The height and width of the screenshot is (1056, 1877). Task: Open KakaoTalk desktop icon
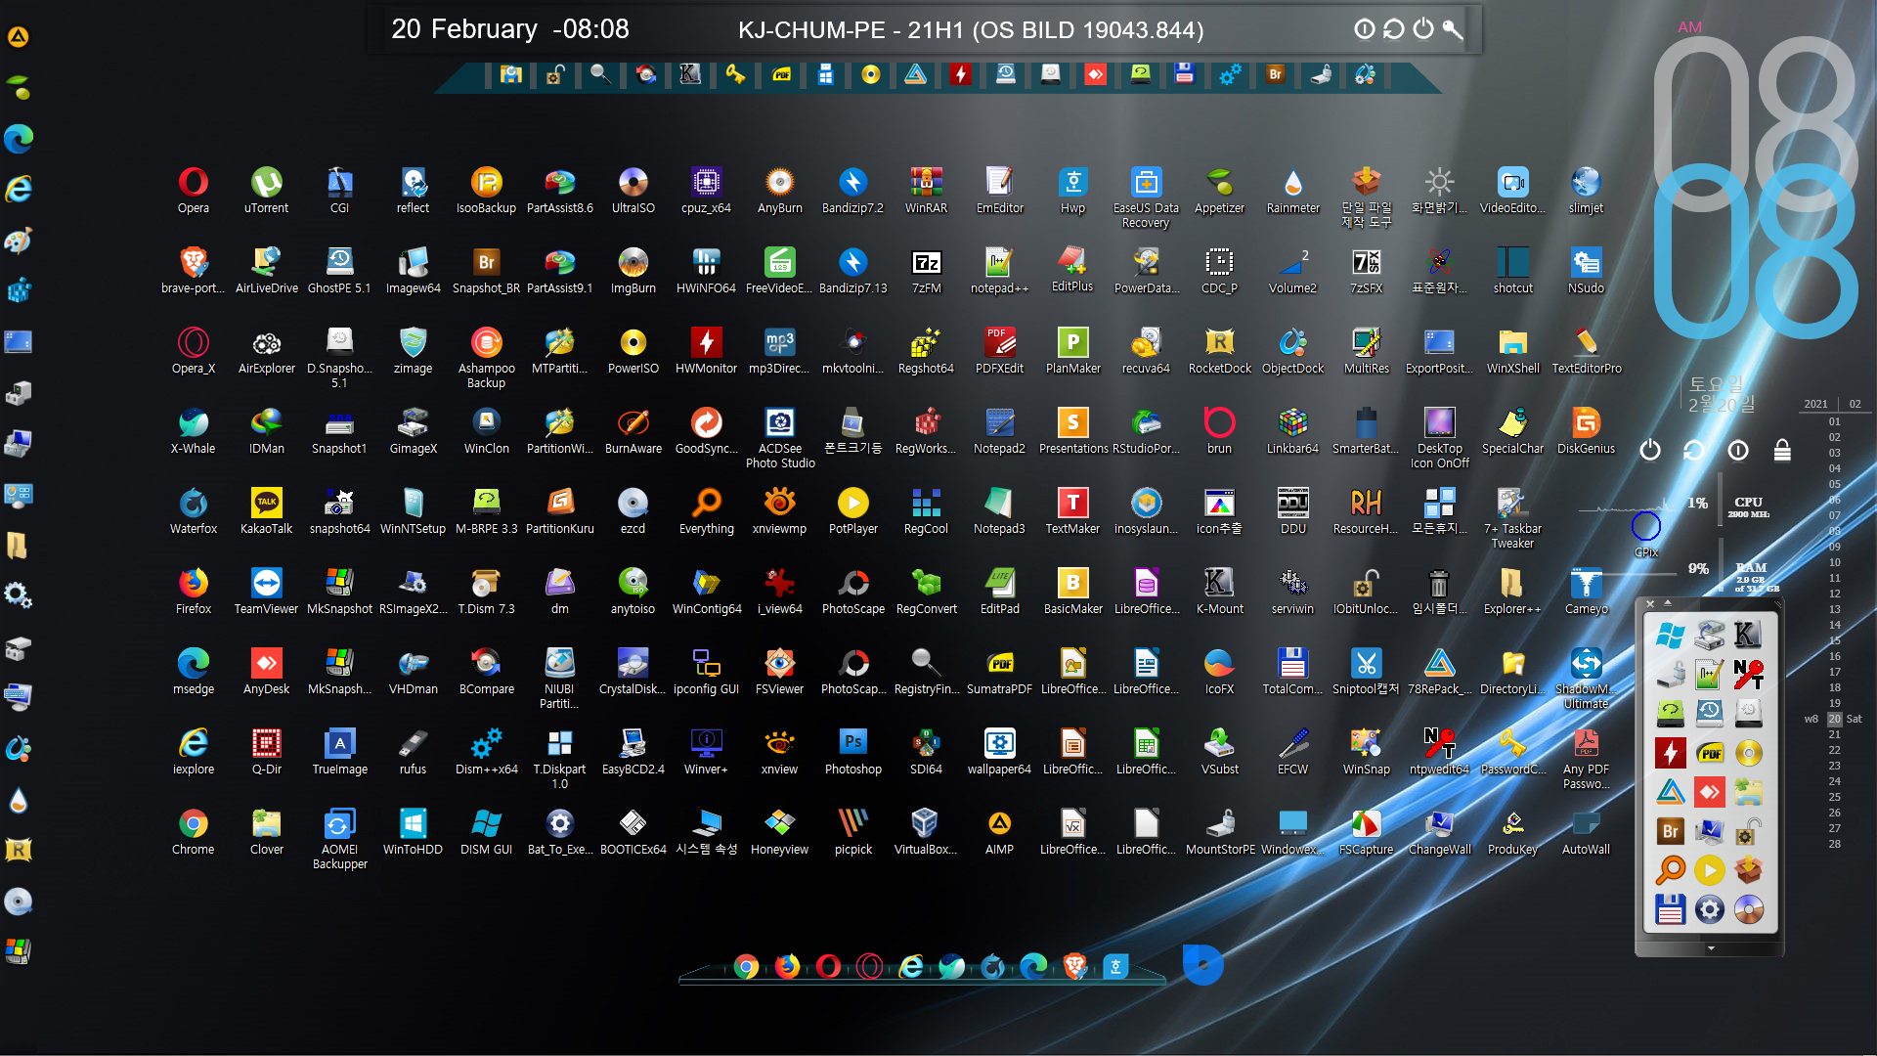(266, 510)
